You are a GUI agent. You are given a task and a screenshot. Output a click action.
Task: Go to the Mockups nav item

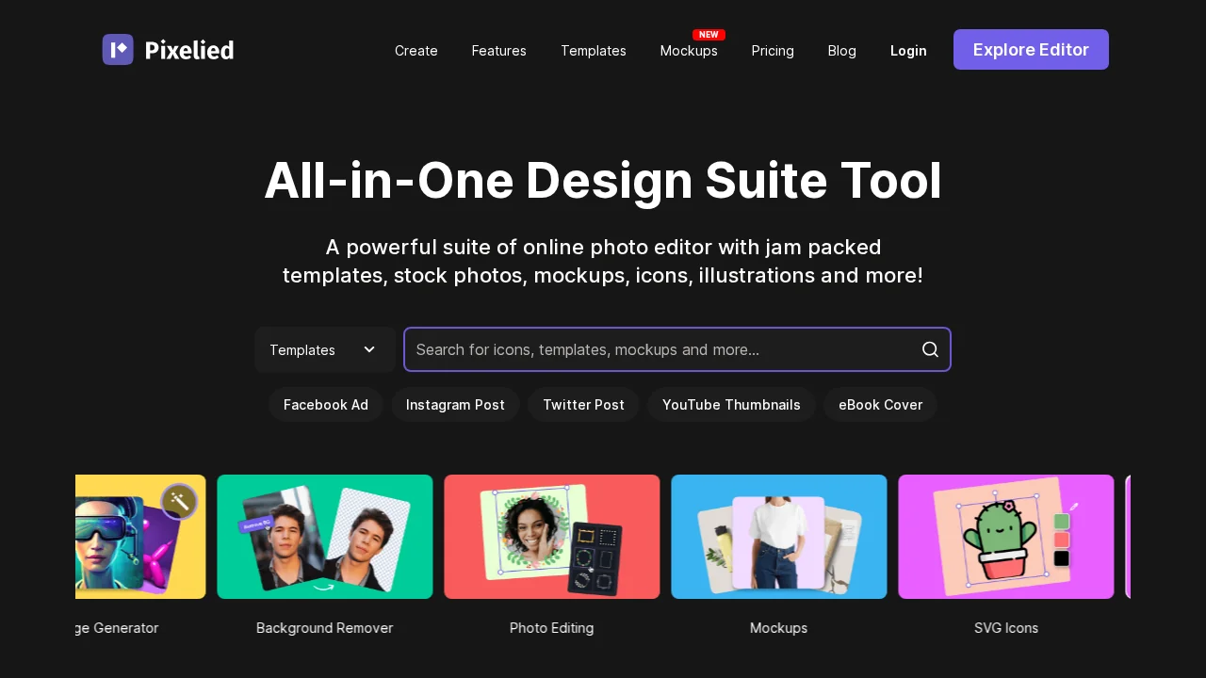tap(688, 51)
